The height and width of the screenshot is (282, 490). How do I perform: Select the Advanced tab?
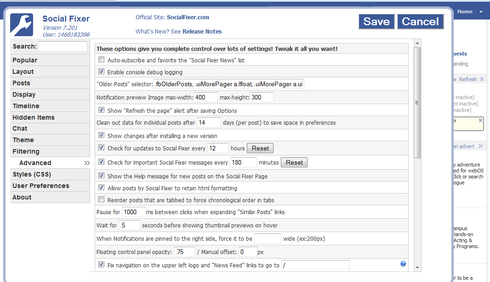(x=50, y=163)
